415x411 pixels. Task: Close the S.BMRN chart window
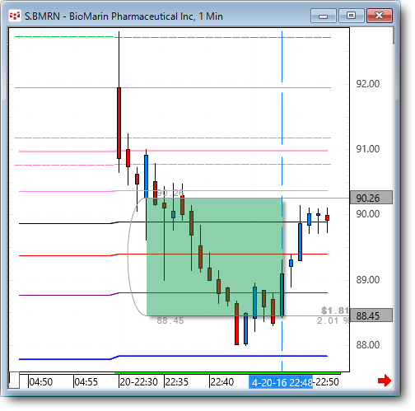tap(380, 16)
